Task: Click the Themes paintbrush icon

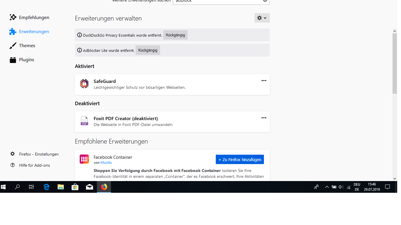Action: (13, 46)
